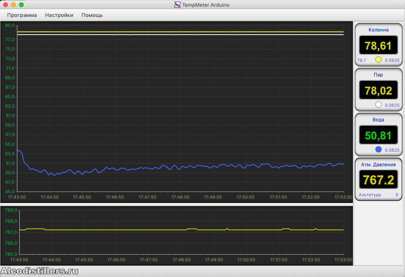Image resolution: width=405 pixels, height=277 pixels.
Task: Click the Колонна panel title
Action: 379,30
